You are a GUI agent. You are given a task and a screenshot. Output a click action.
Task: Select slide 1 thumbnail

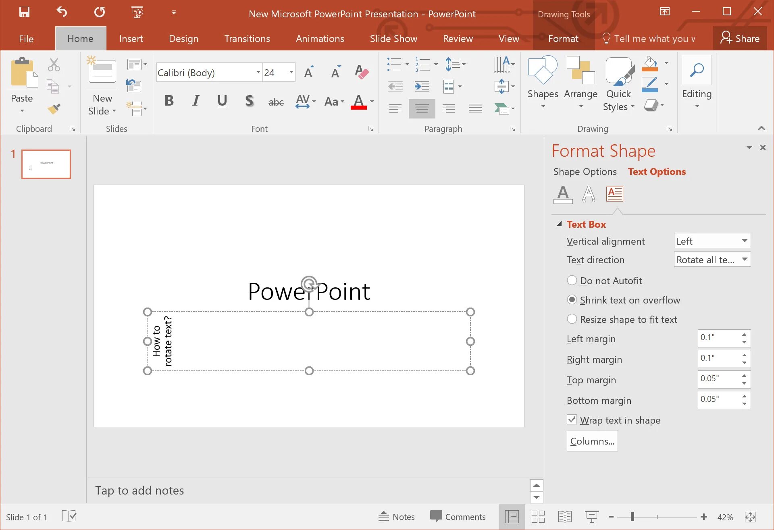46,164
